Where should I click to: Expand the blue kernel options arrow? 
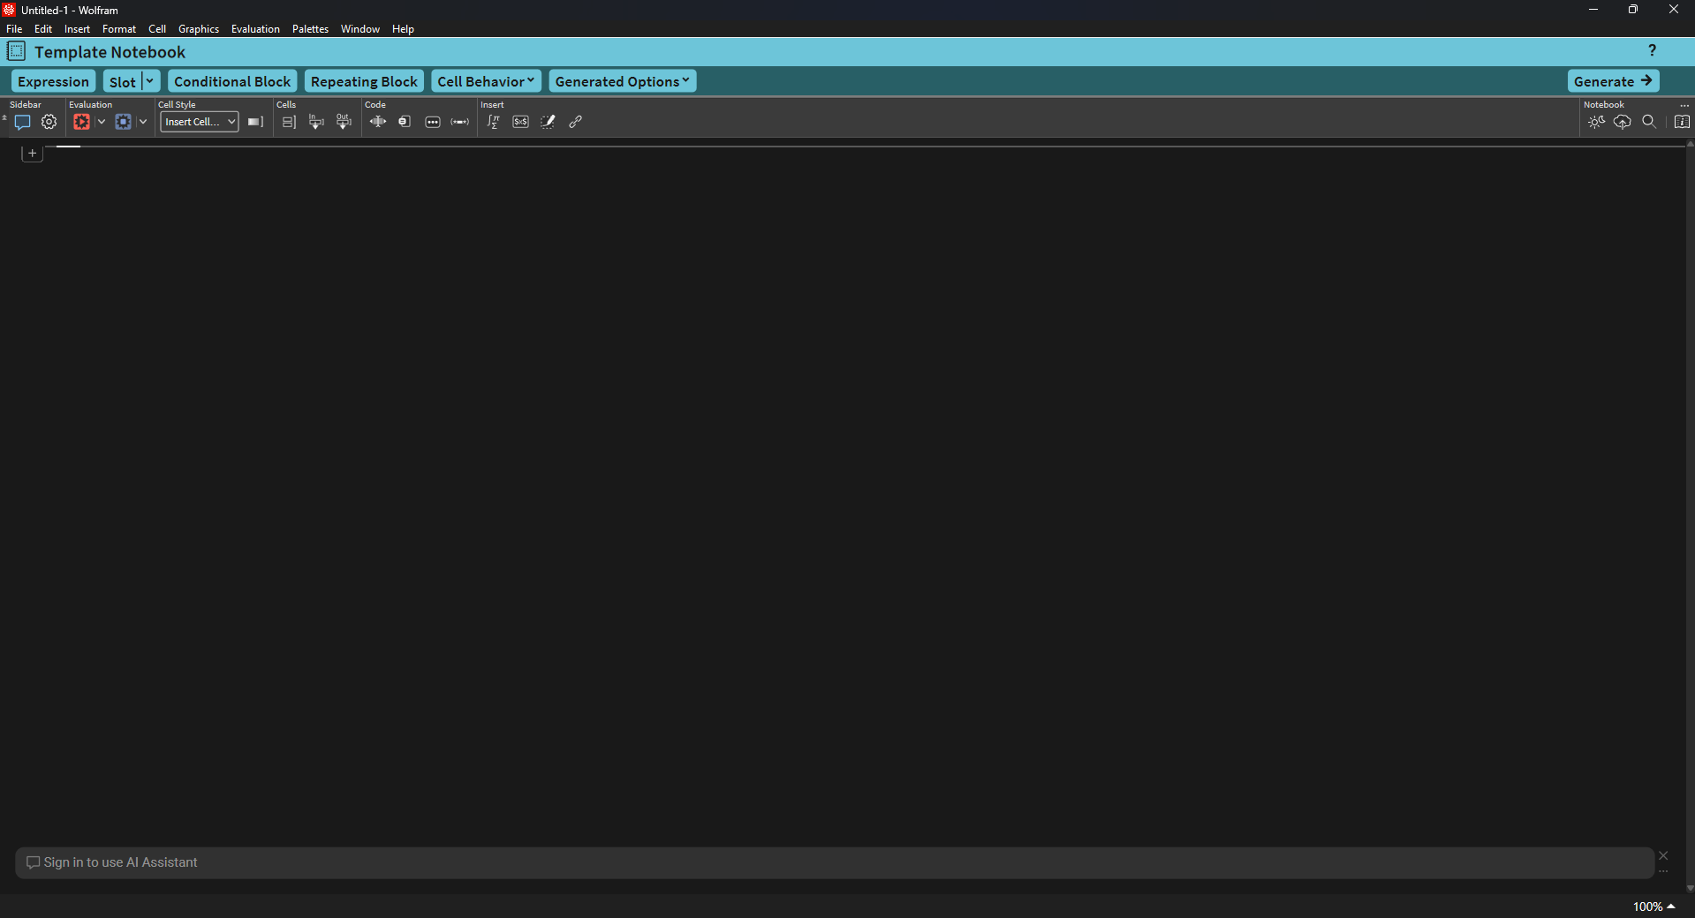[143, 122]
